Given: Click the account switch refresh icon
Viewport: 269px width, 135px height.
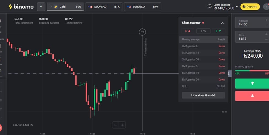Looking at the screenshot, I should coord(209,6).
